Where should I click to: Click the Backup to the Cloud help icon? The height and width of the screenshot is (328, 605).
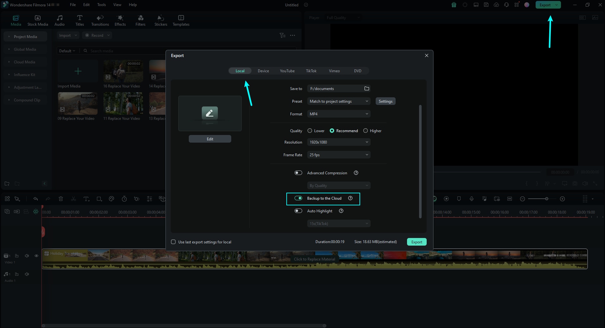(x=350, y=198)
